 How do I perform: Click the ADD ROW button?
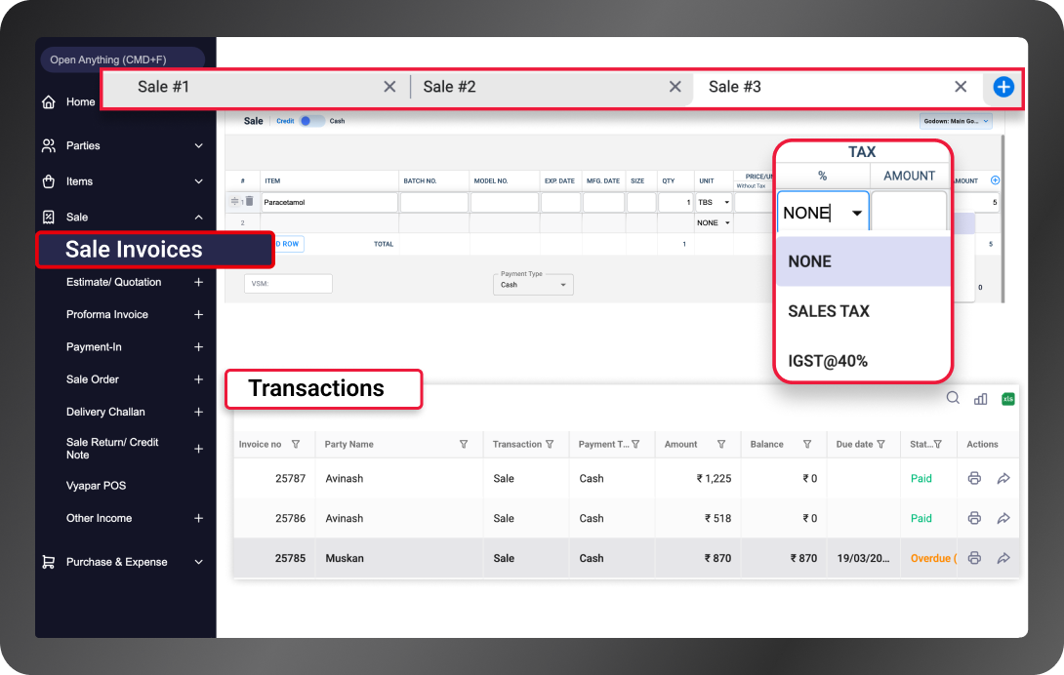pos(288,244)
